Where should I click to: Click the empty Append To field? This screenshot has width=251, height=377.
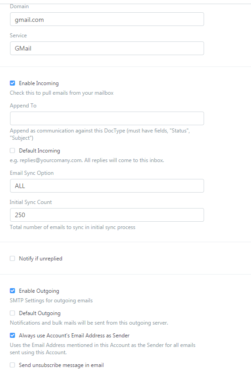point(107,118)
